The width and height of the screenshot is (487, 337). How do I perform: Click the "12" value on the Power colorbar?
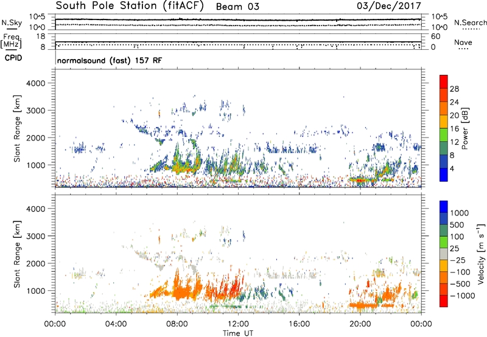click(x=454, y=142)
